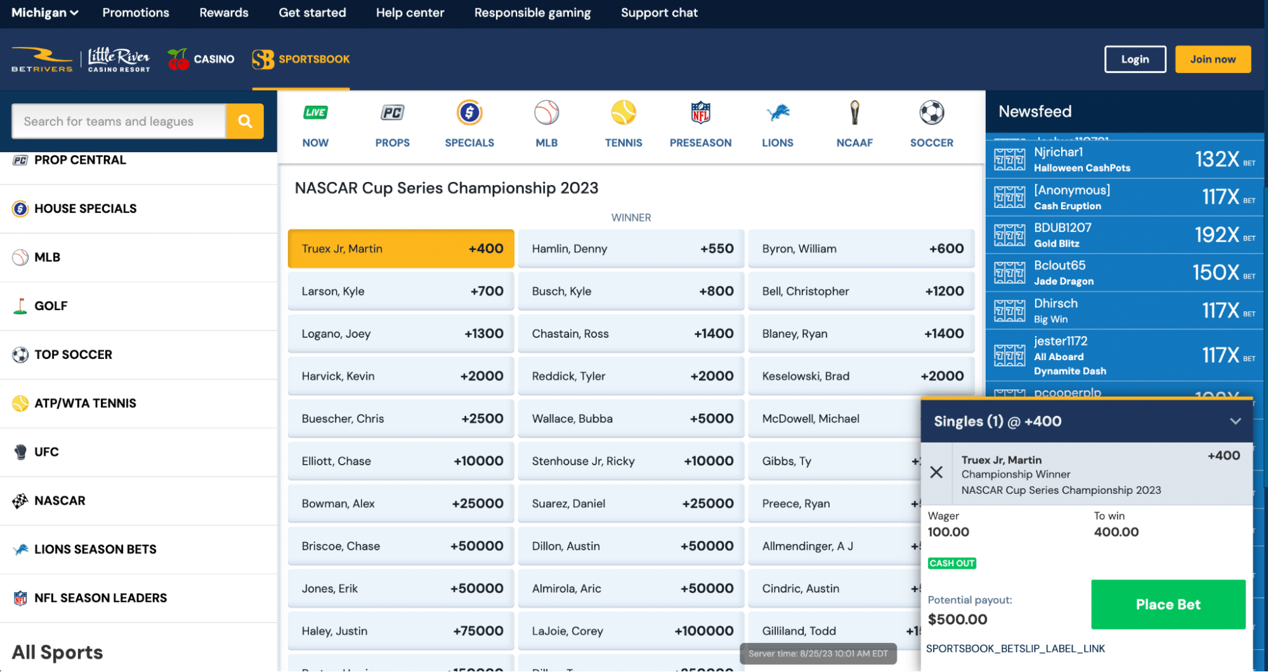Click the Login button
This screenshot has height=672, width=1268.
(x=1135, y=59)
